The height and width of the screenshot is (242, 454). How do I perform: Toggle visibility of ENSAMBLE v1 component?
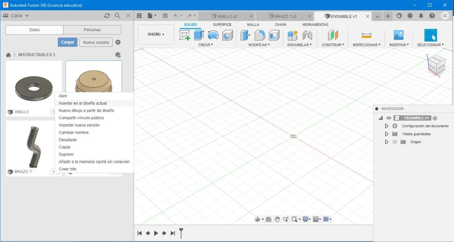(x=389, y=118)
